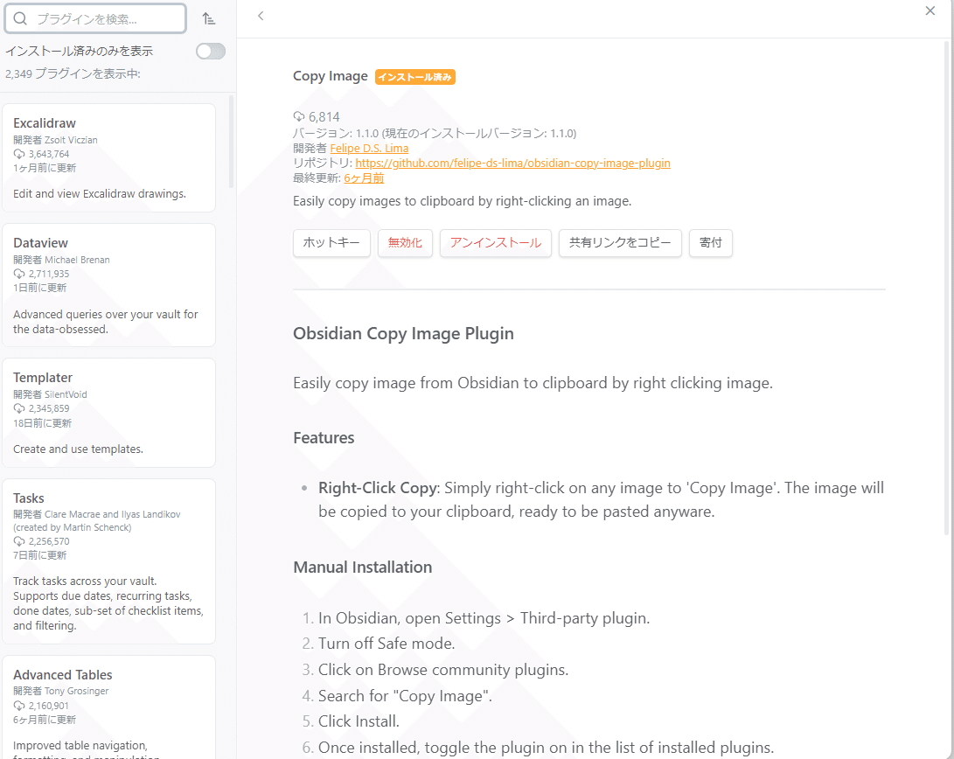This screenshot has width=954, height=759.
Task: Click the アンインストール button
Action: [x=495, y=243]
